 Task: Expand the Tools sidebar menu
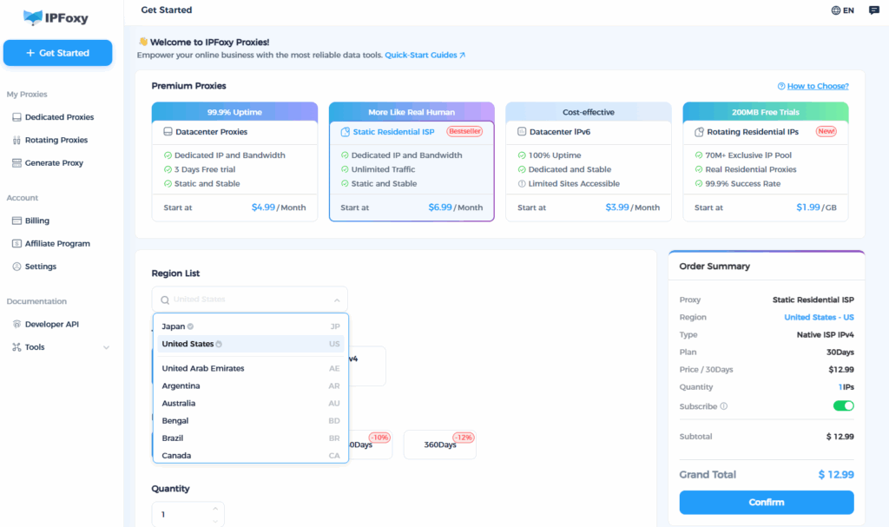pos(106,347)
